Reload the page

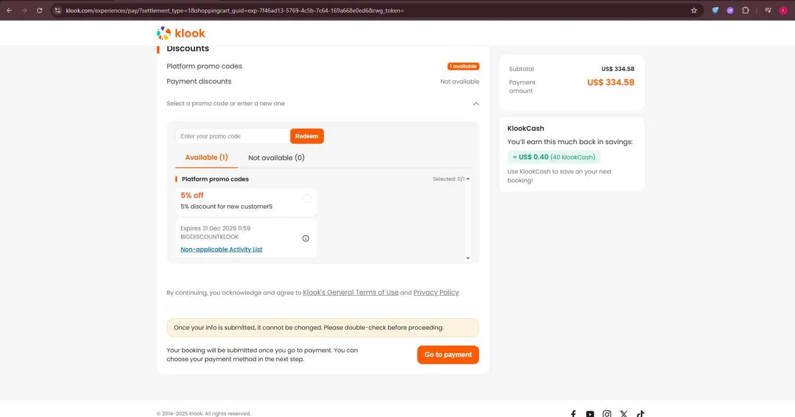coord(40,10)
